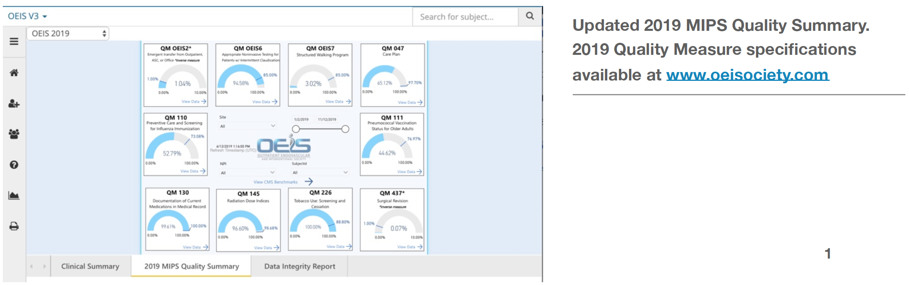Click the QM 047 gauge 65.12% value

(x=385, y=83)
